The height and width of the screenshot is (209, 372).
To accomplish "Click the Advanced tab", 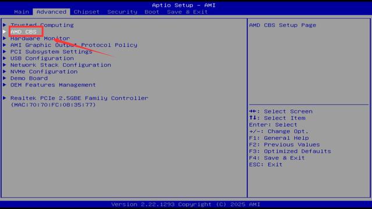I will coord(52,12).
